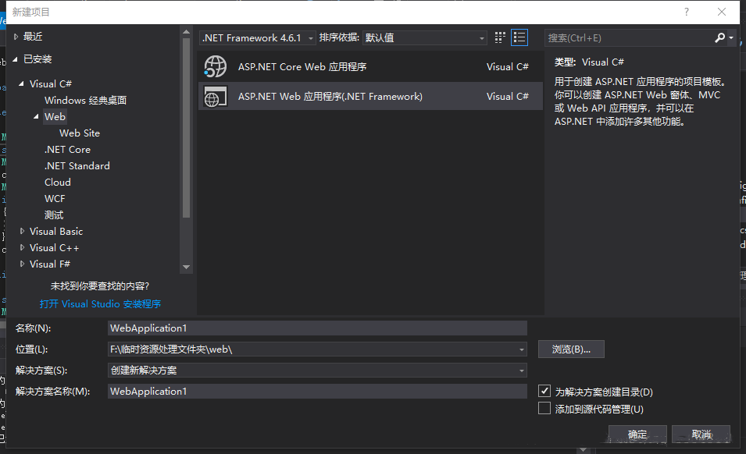Select the Web category
Image resolution: width=746 pixels, height=454 pixels.
tap(55, 117)
